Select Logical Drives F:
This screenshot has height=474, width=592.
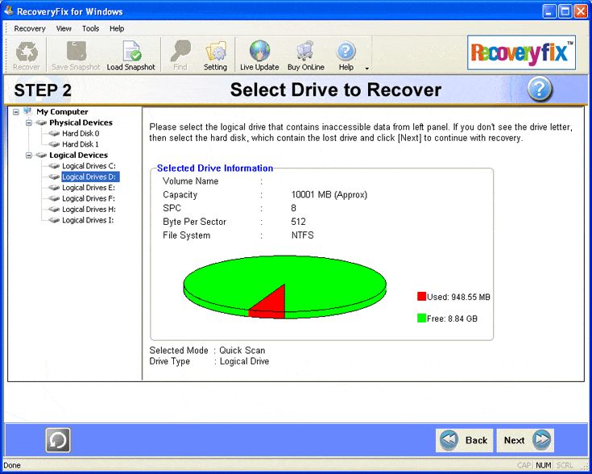(x=89, y=198)
